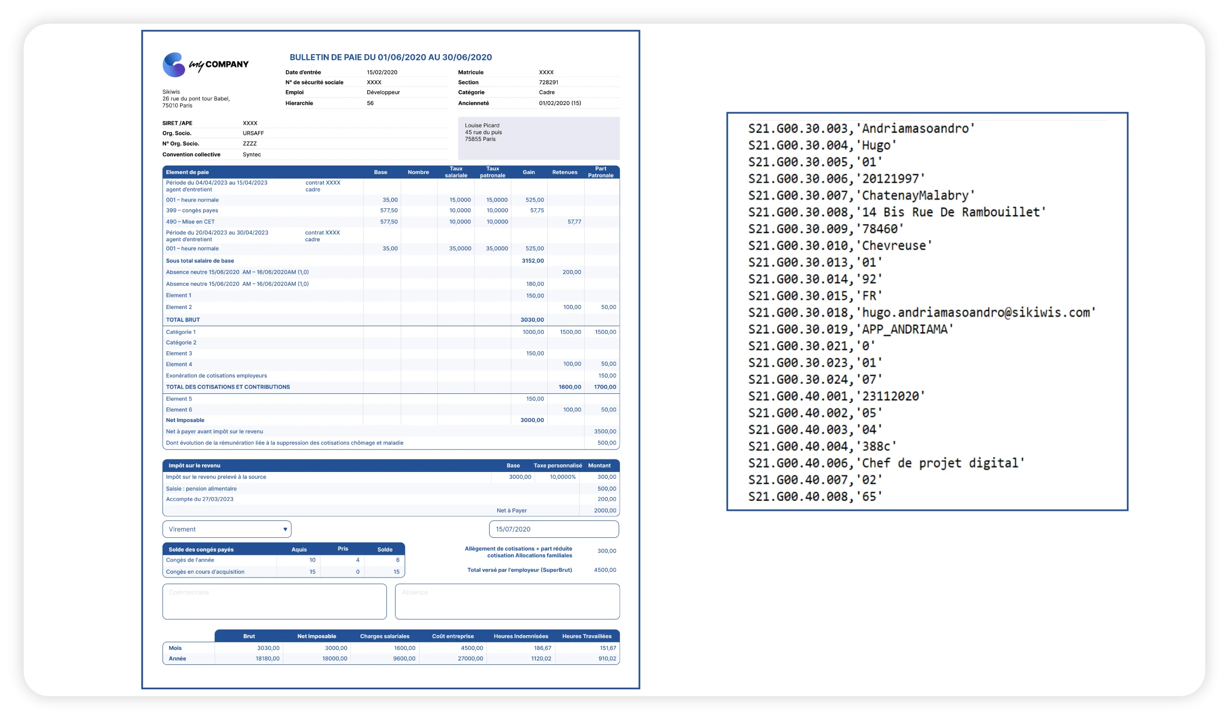Select the Net à Payer amount 2000,00

pyautogui.click(x=605, y=510)
